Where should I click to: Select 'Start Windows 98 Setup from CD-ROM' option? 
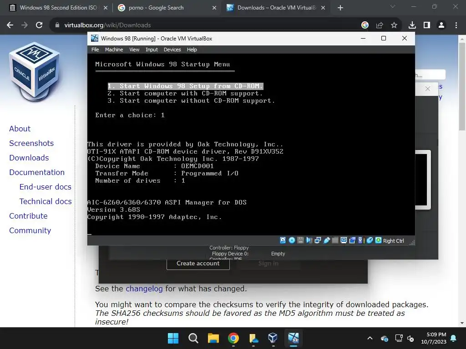[x=186, y=86]
